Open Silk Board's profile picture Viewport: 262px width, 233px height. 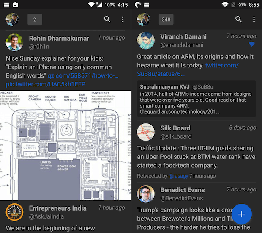[x=146, y=132]
